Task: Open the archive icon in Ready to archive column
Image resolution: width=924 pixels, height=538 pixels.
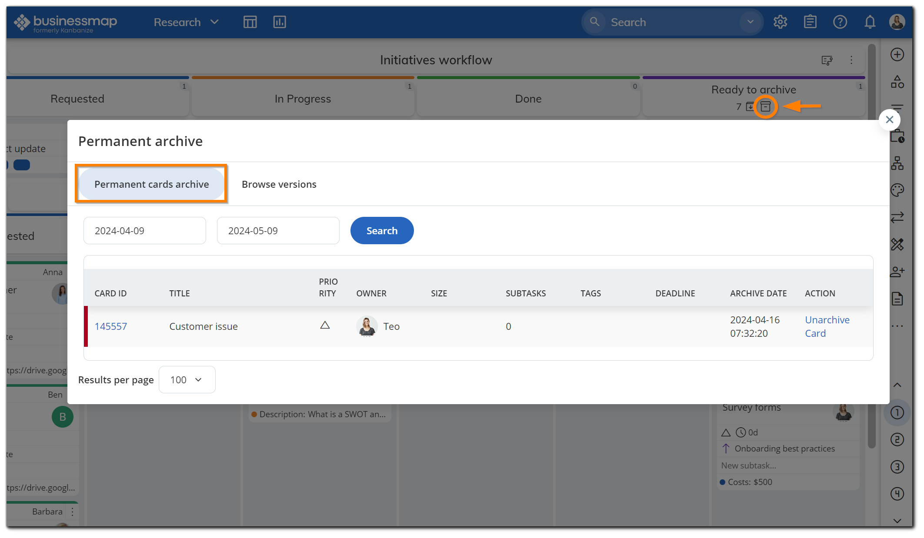Action: click(766, 106)
